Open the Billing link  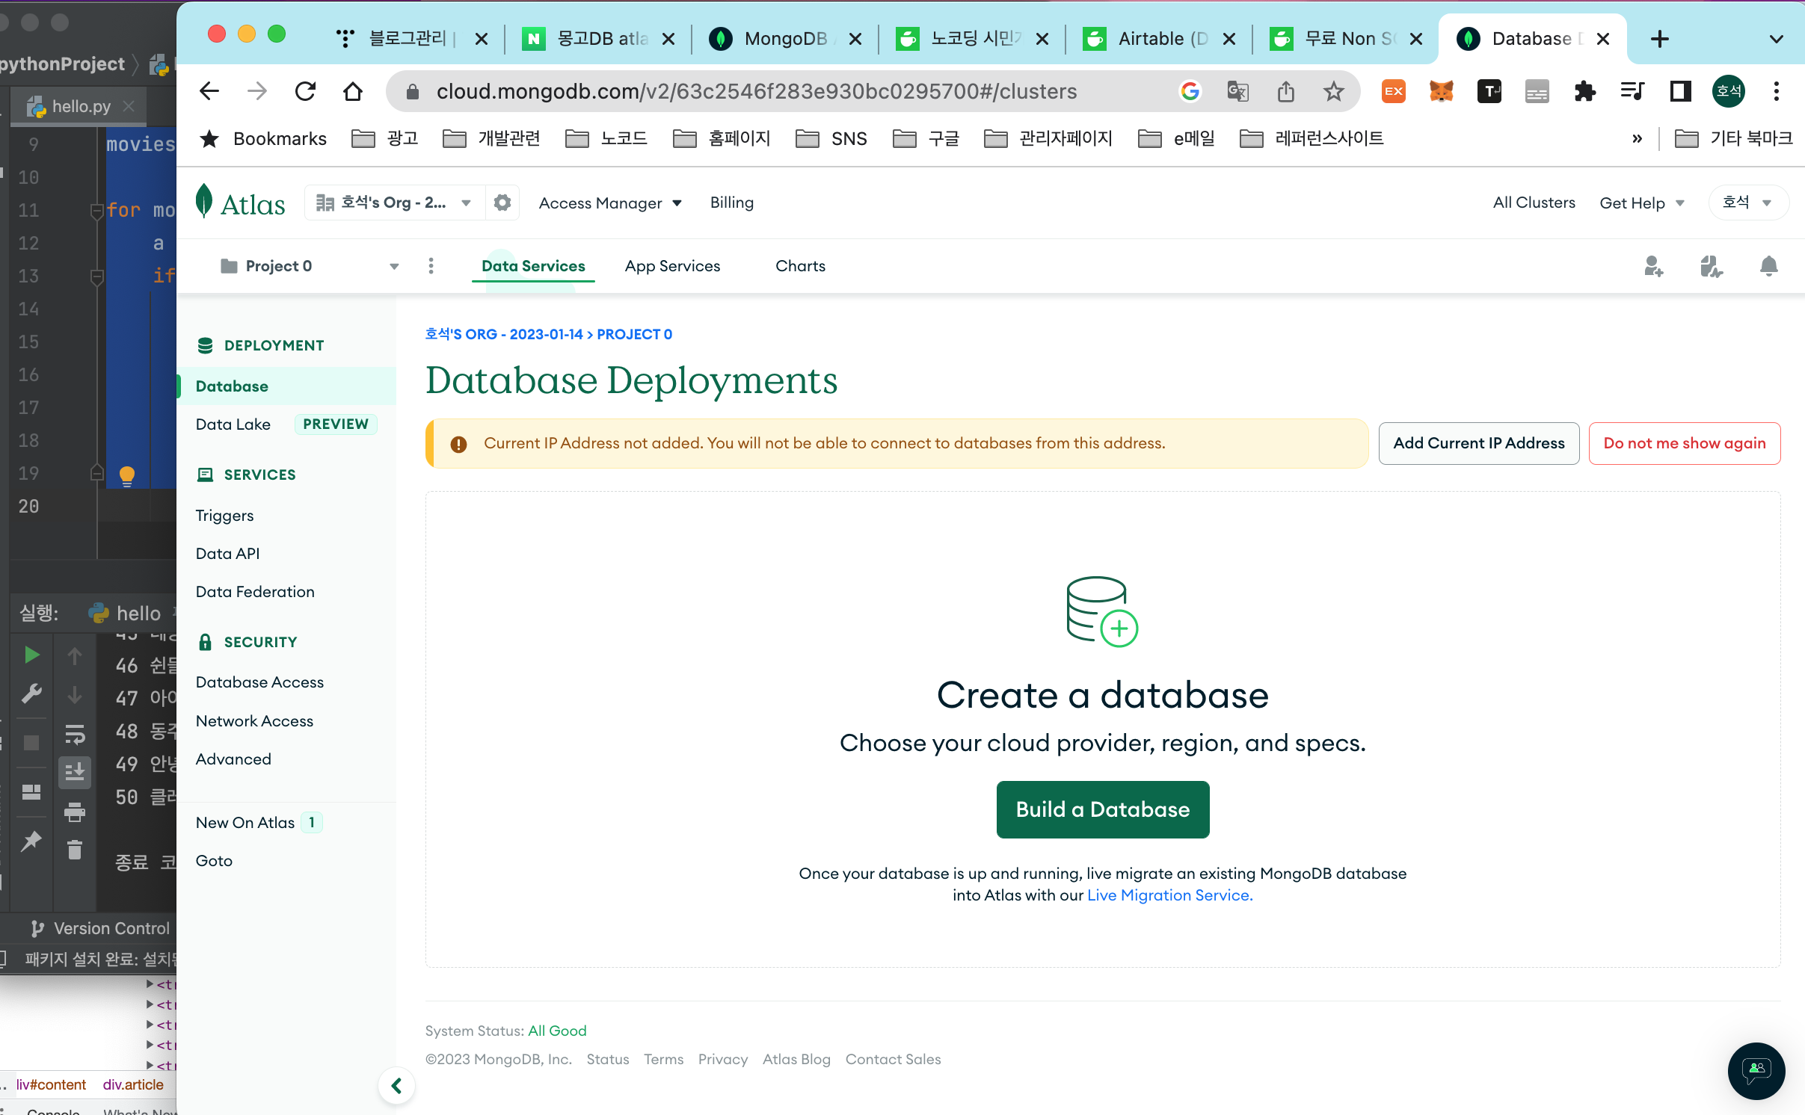732,203
